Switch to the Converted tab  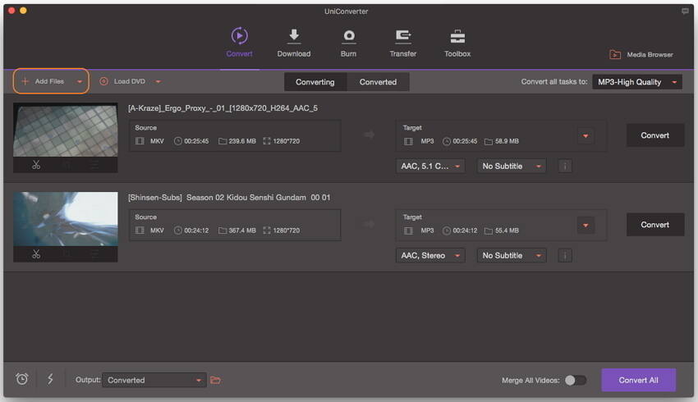(378, 82)
